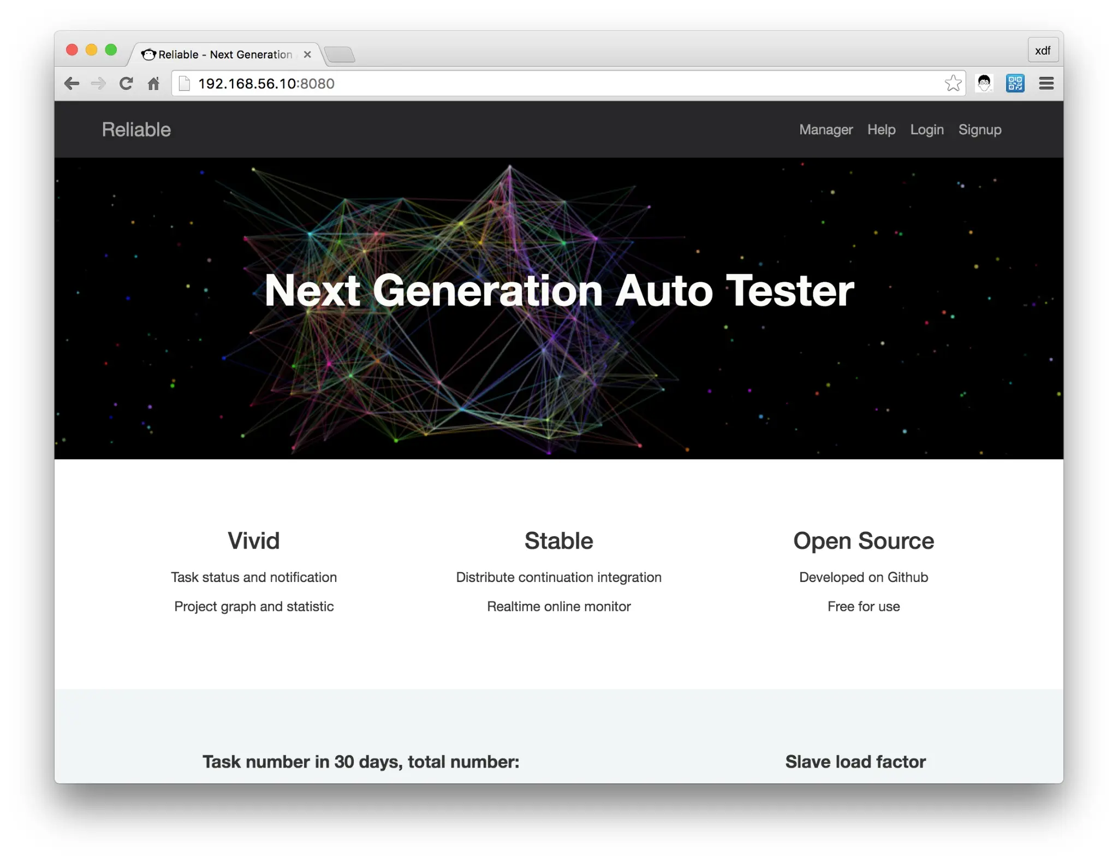1118x861 pixels.
Task: Click the page document icon in address bar
Action: 185,84
